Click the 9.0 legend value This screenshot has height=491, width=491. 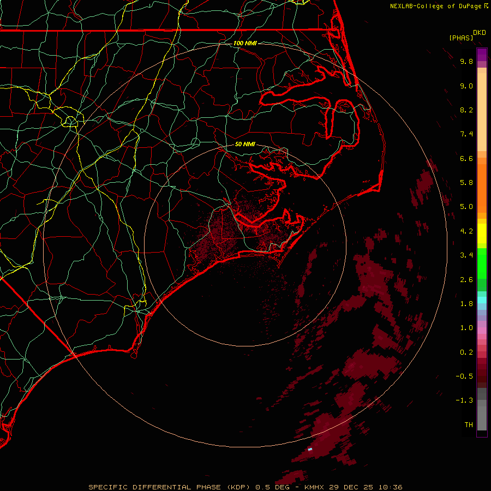tap(466, 86)
